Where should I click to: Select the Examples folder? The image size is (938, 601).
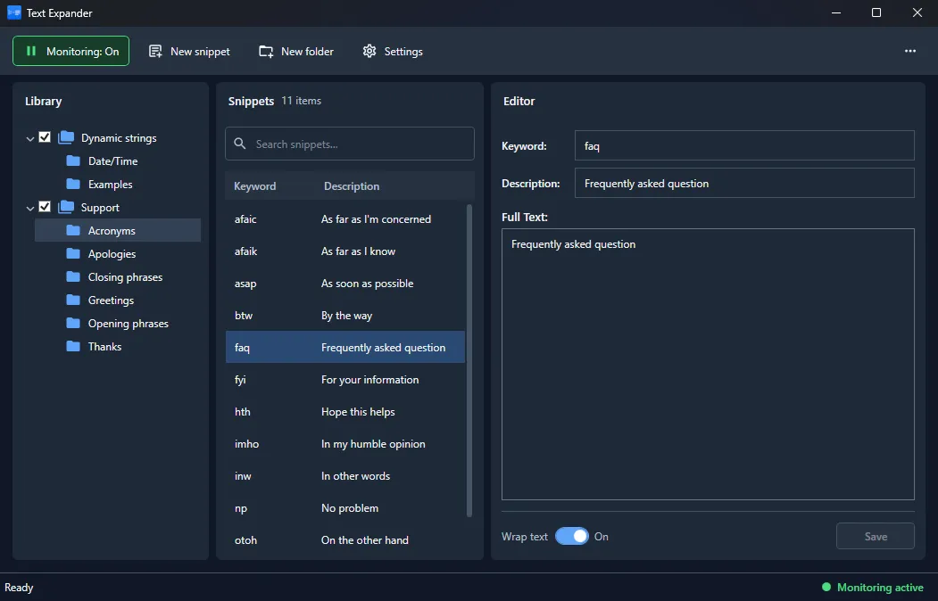[111, 184]
